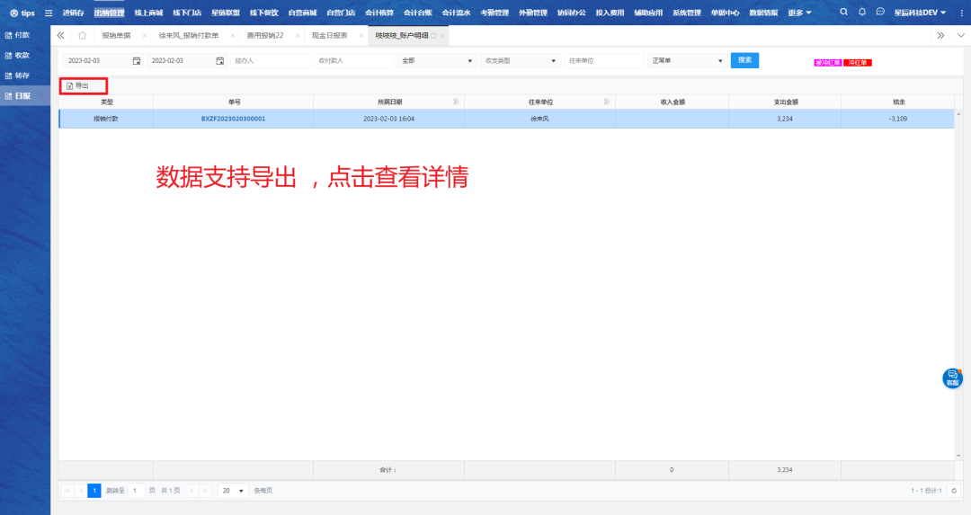This screenshot has width=971, height=515.
Task: Open the 20 per-page size dropdown
Action: (234, 491)
